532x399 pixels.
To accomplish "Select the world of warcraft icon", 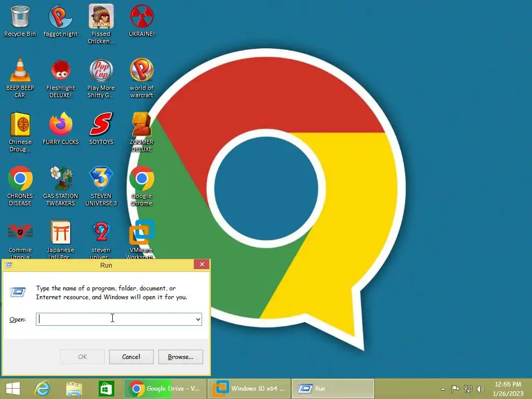I will [141, 78].
